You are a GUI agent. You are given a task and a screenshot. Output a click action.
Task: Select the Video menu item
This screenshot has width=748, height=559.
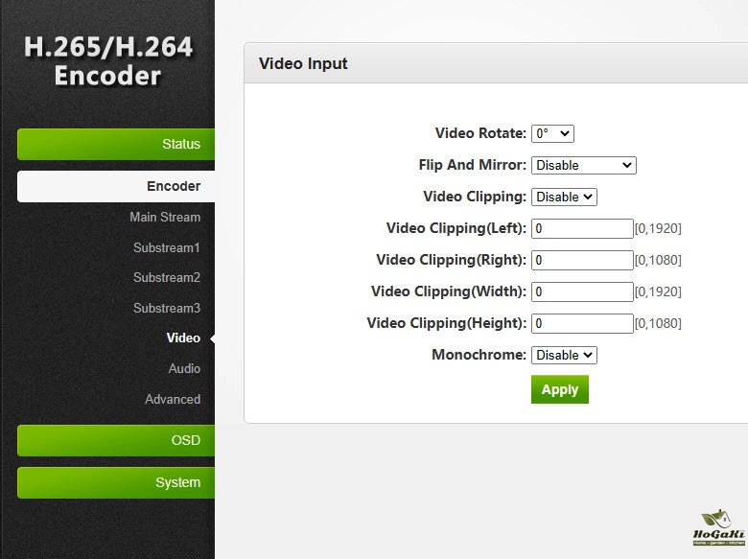click(x=183, y=338)
